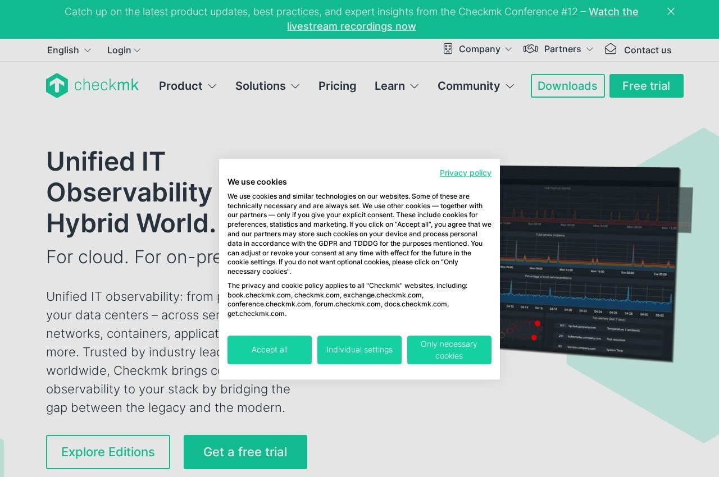Click the Checkmk hexagon logo icon
The height and width of the screenshot is (477, 719).
pos(57,86)
